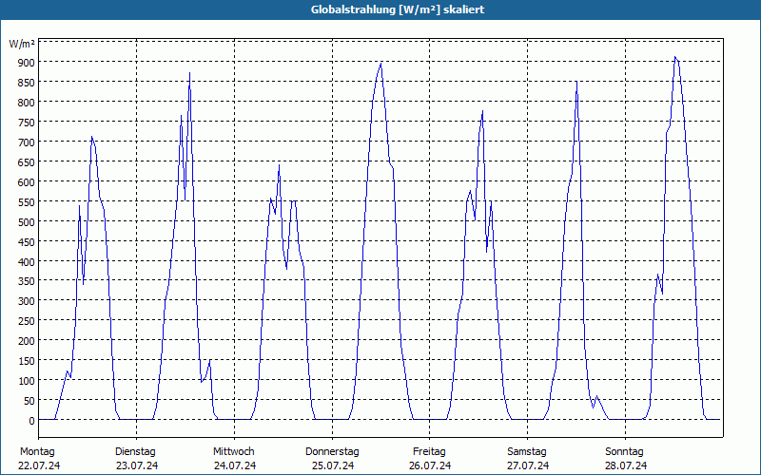
Task: Click the Mittwoch day label
Action: pos(234,452)
